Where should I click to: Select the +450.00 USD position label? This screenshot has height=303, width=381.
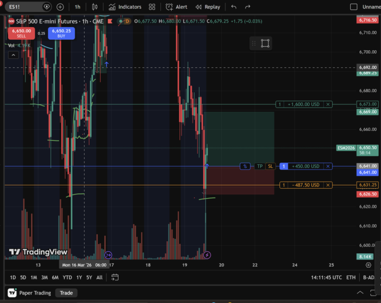point(306,166)
